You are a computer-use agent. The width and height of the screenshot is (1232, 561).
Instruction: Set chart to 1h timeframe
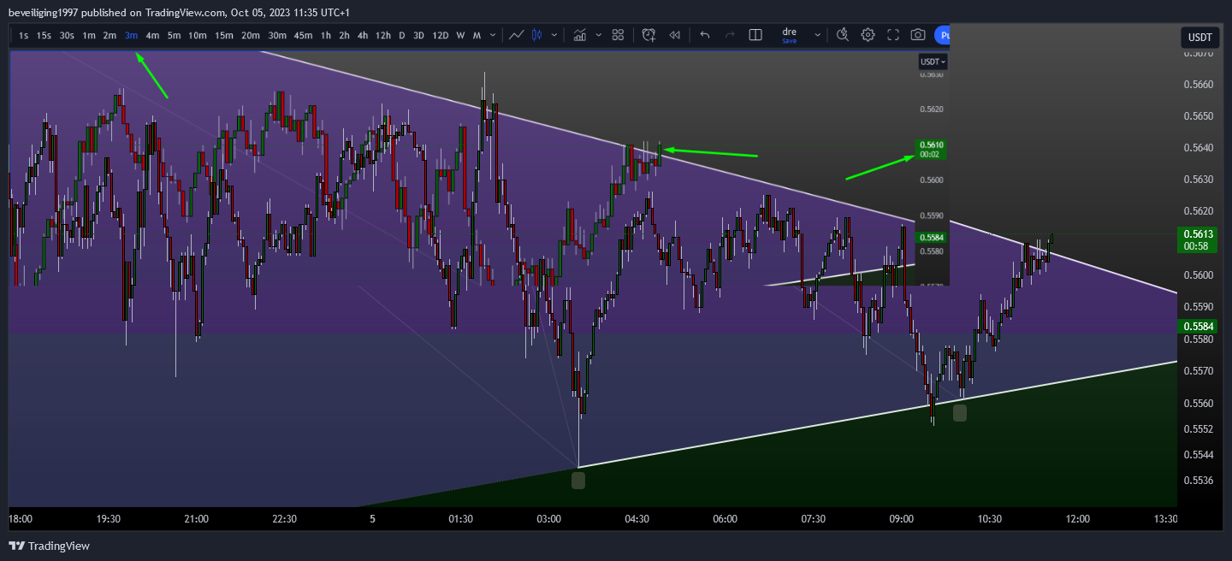pyautogui.click(x=326, y=35)
